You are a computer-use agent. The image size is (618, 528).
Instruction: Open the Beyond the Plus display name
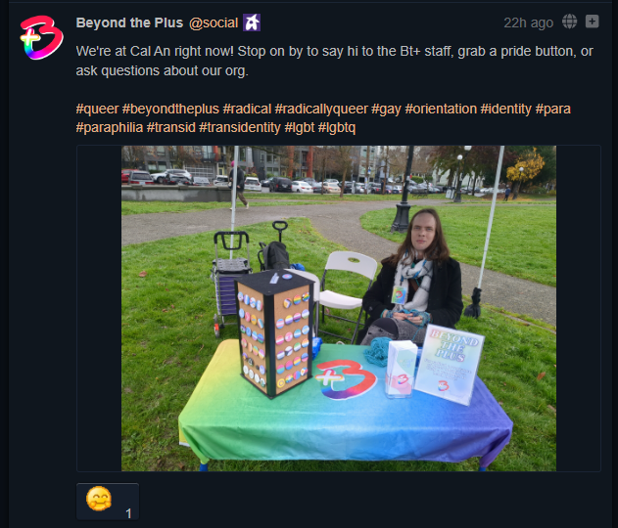coord(129,22)
